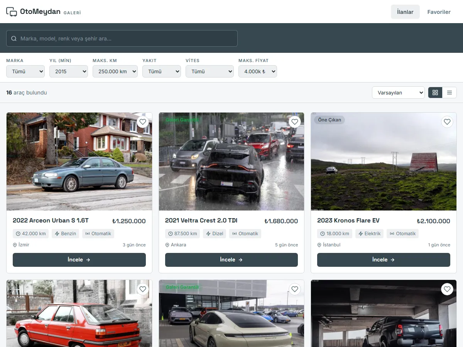The height and width of the screenshot is (347, 463).
Task: Open the Vites transmission dropdown
Action: click(x=210, y=71)
